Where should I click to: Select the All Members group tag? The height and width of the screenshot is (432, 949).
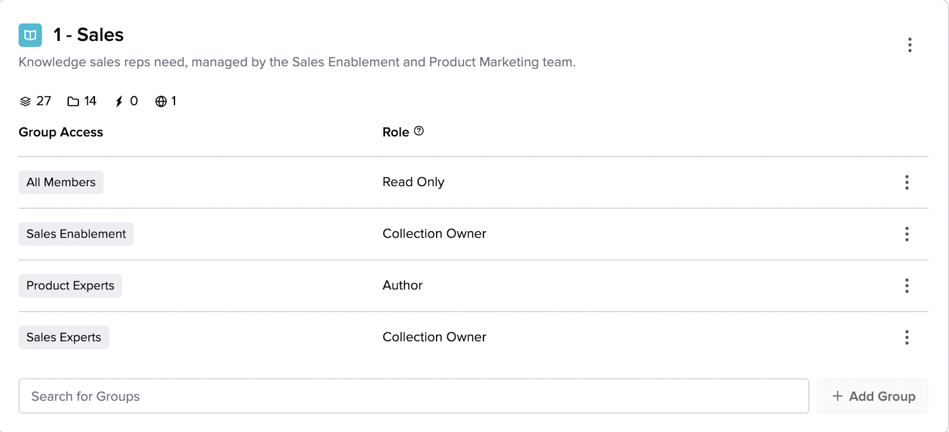coord(61,183)
